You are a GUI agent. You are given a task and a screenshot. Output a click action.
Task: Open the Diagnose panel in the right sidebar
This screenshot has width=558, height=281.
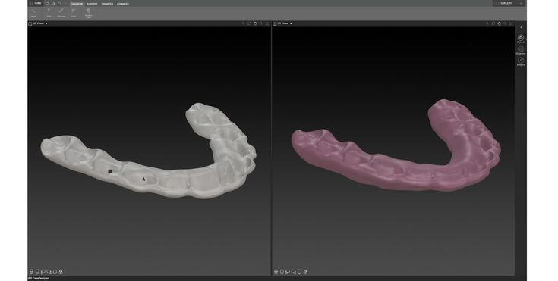coord(521,50)
